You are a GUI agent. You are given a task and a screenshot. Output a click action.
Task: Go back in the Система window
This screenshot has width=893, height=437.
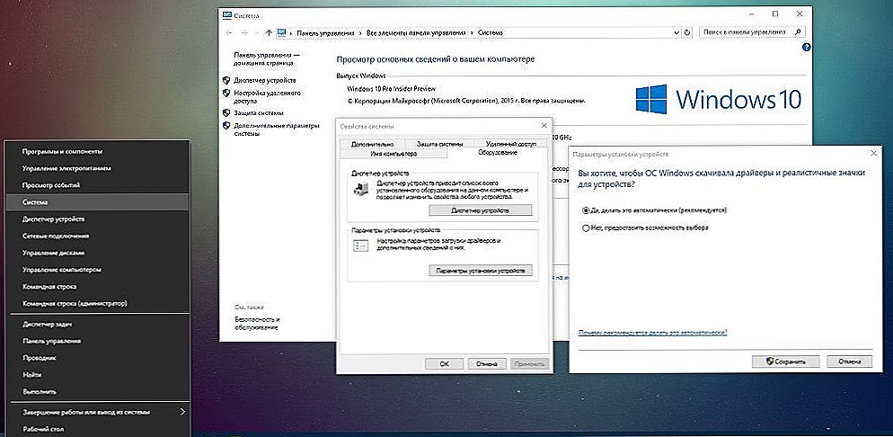[x=229, y=33]
